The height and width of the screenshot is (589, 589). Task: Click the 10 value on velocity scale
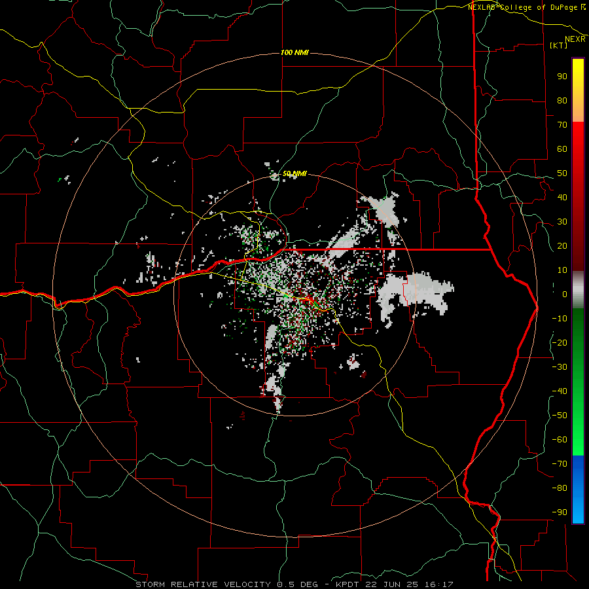point(562,270)
